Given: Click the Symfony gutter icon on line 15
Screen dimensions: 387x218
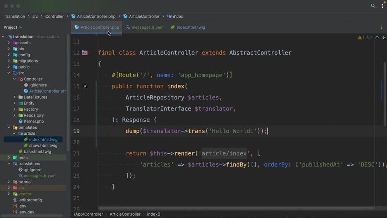Looking at the screenshot, I should click(x=86, y=86).
